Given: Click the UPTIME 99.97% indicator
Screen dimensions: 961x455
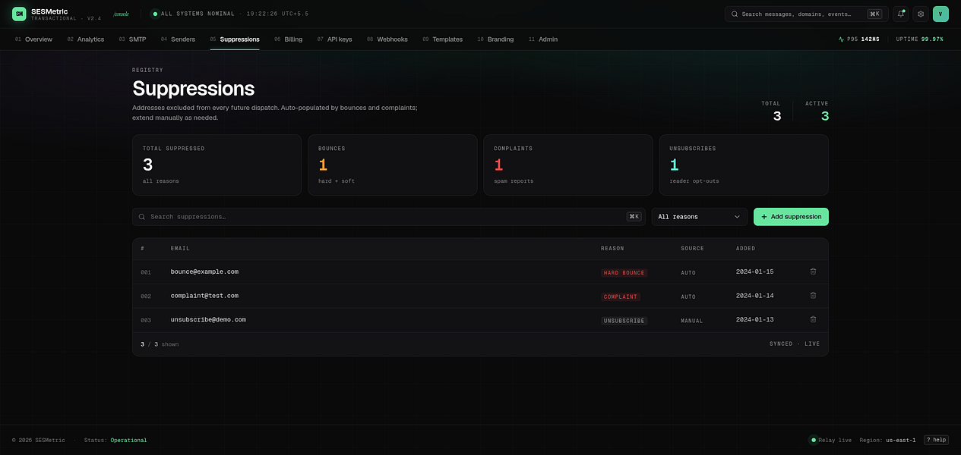Looking at the screenshot, I should point(920,39).
